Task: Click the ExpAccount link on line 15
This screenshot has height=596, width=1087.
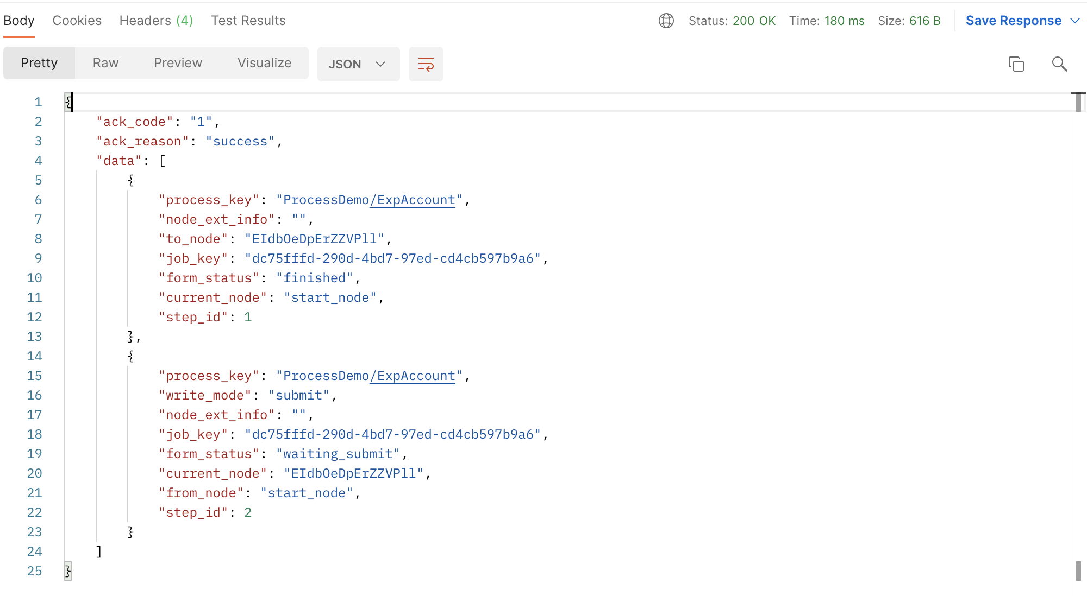Action: [x=413, y=376]
